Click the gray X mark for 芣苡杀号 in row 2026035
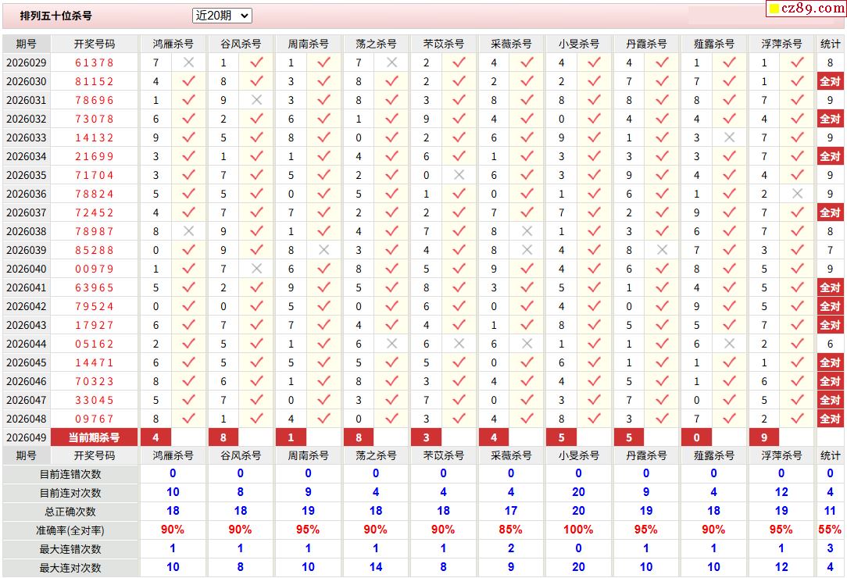This screenshot has height=578, width=847. point(459,175)
